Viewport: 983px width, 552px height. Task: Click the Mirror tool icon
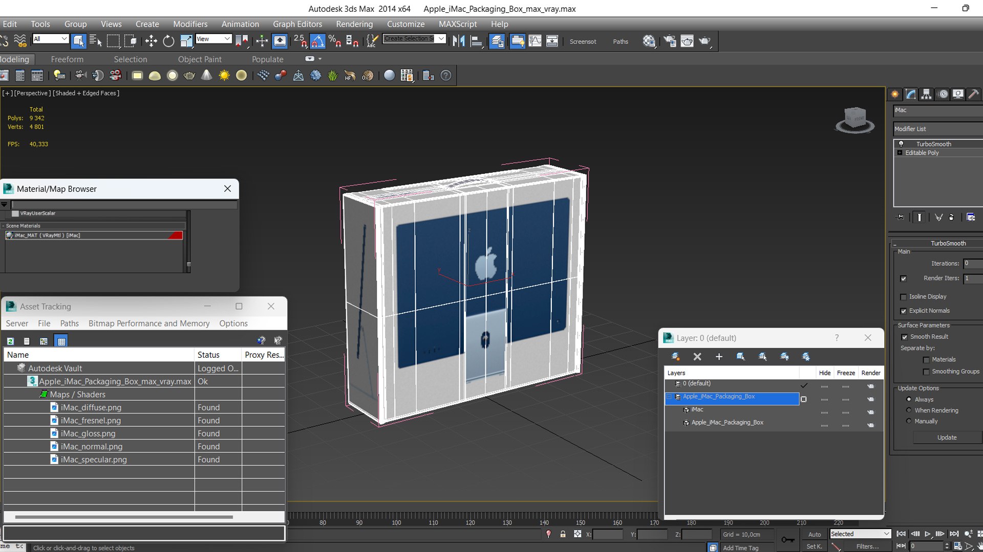[x=458, y=41]
